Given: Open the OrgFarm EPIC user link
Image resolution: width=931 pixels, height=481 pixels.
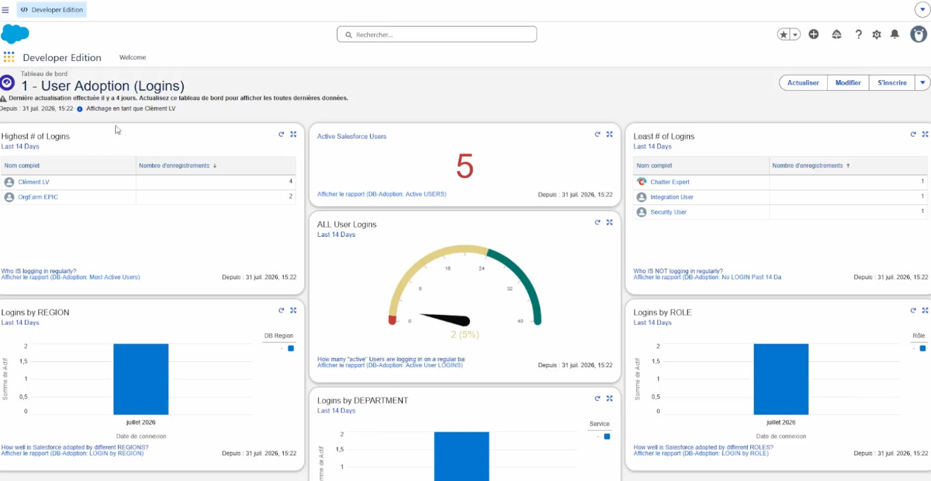Looking at the screenshot, I should [x=38, y=197].
